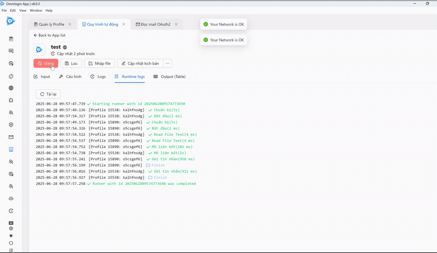Screen dimensions: 437x253
Task: Click the puzzle piece extensions sidebar icon
Action: [11, 100]
